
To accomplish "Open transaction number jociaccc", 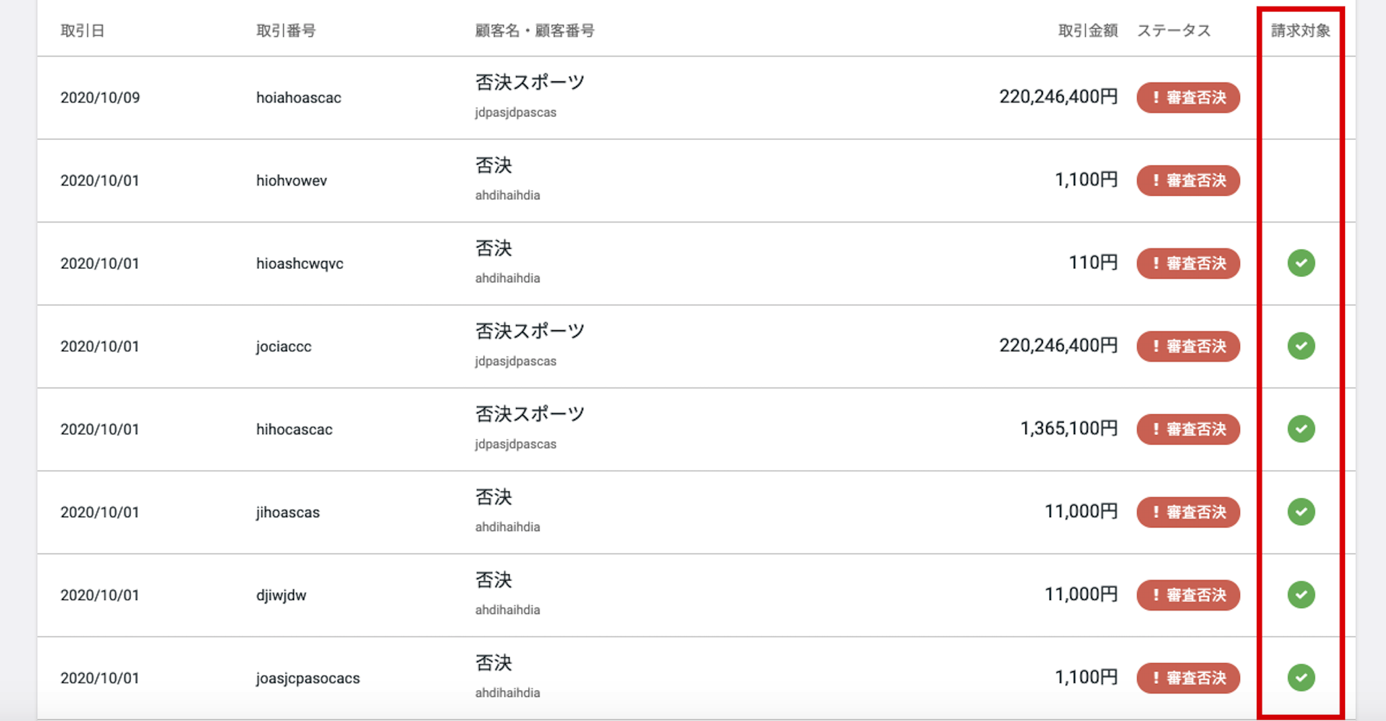I will (284, 346).
